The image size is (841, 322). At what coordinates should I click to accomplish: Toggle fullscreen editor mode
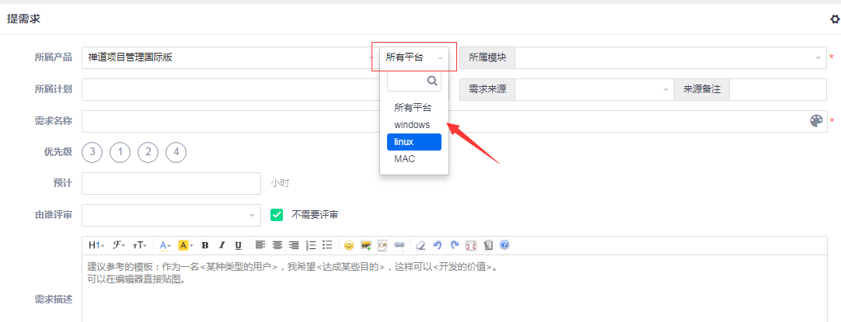coord(471,245)
